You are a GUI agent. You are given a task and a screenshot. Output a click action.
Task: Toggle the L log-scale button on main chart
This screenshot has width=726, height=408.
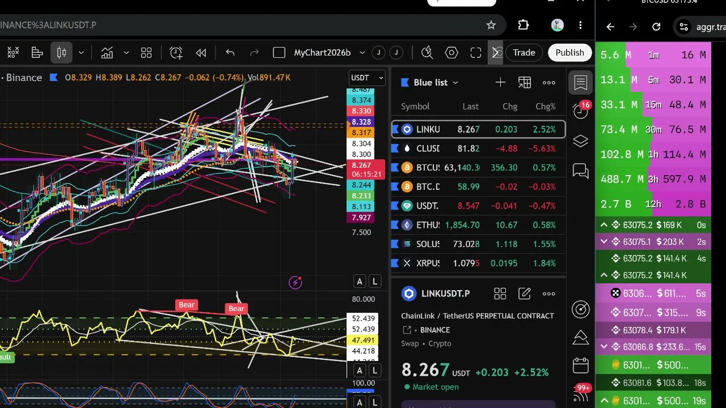click(x=375, y=281)
